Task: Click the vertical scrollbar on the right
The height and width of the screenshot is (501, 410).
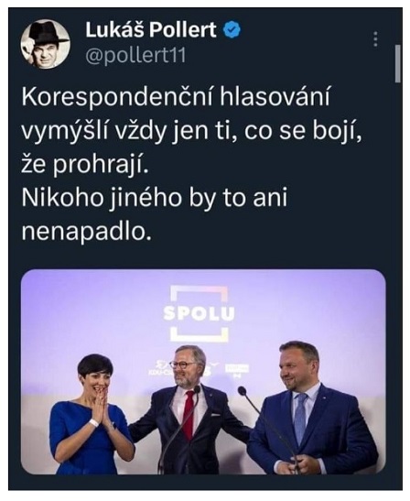Action: click(x=397, y=64)
